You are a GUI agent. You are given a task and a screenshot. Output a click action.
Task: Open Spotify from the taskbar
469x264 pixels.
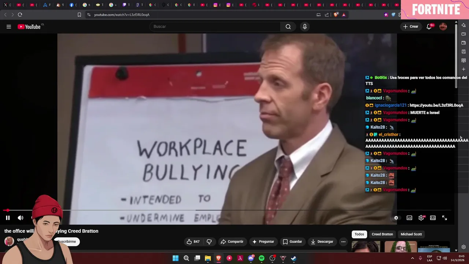(x=262, y=258)
